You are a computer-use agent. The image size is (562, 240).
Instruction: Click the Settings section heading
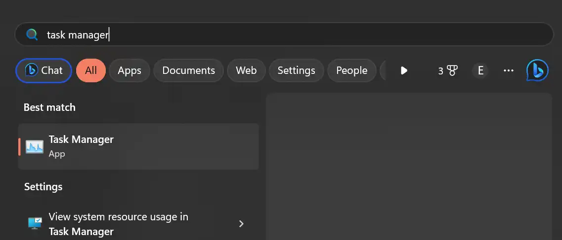43,186
